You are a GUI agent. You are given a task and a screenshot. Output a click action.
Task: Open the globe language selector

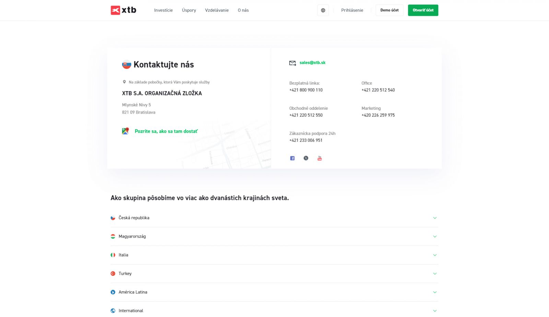tap(323, 10)
